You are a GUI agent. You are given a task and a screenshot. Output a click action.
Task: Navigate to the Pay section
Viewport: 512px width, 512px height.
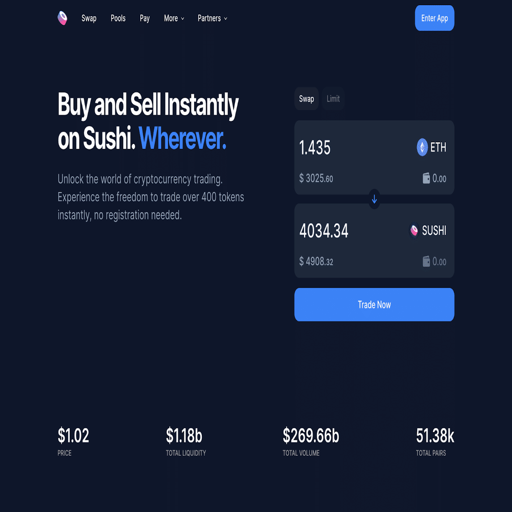[x=144, y=18]
